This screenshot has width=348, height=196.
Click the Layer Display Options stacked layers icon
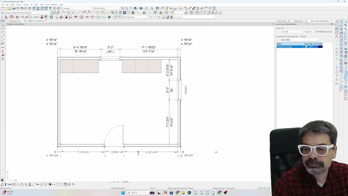163,17
